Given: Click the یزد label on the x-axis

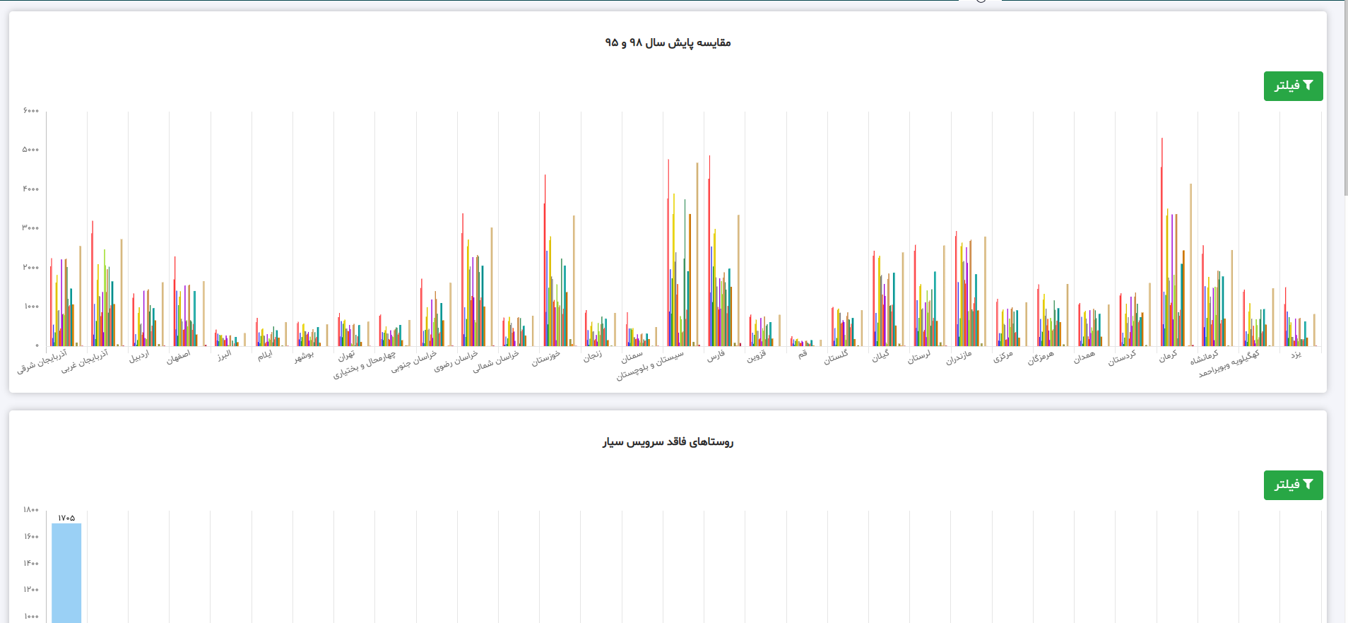Looking at the screenshot, I should (1296, 355).
